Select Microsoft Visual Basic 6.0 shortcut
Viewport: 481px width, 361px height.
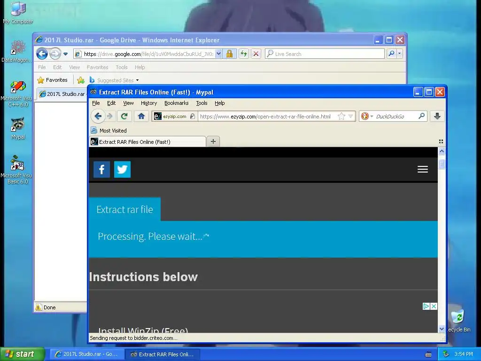pos(16,170)
